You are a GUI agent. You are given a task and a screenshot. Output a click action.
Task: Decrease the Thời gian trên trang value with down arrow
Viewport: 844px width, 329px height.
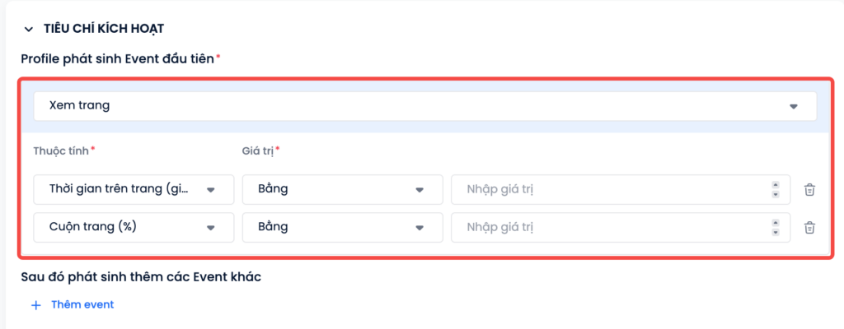coord(776,194)
